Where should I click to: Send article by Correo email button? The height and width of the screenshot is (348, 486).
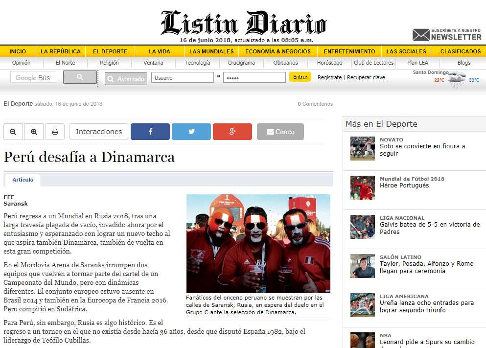tap(280, 132)
